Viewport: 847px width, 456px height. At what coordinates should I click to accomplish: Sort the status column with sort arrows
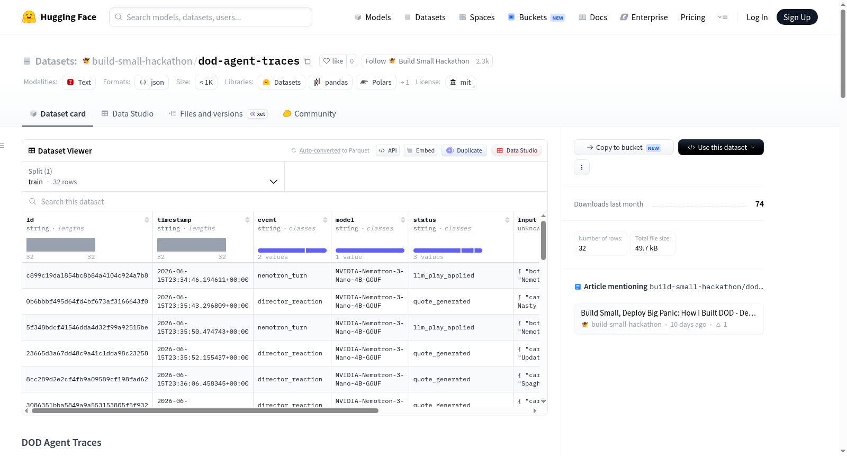507,220
